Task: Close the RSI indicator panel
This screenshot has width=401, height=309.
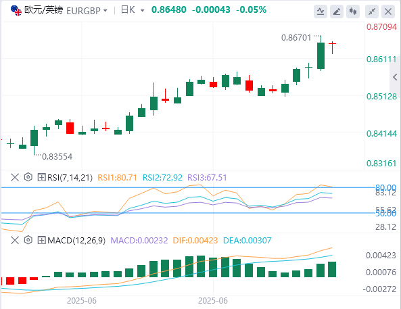Action: coord(15,177)
